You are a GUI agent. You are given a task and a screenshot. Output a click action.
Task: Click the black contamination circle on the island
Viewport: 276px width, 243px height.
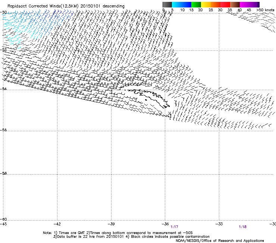[146, 100]
